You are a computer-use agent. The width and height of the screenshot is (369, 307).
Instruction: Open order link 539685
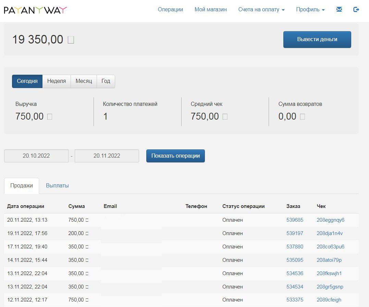295,220
